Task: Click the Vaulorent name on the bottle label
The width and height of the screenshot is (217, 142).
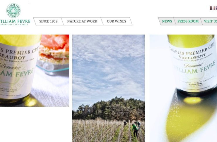Action: tap(192, 56)
